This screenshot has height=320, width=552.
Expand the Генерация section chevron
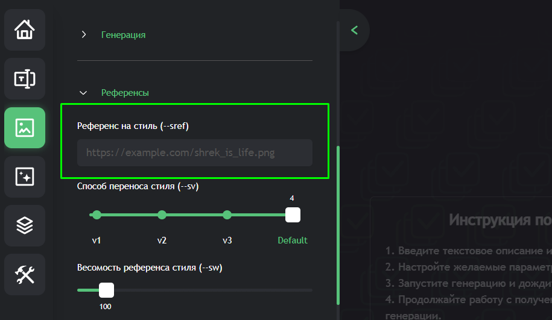click(x=83, y=34)
